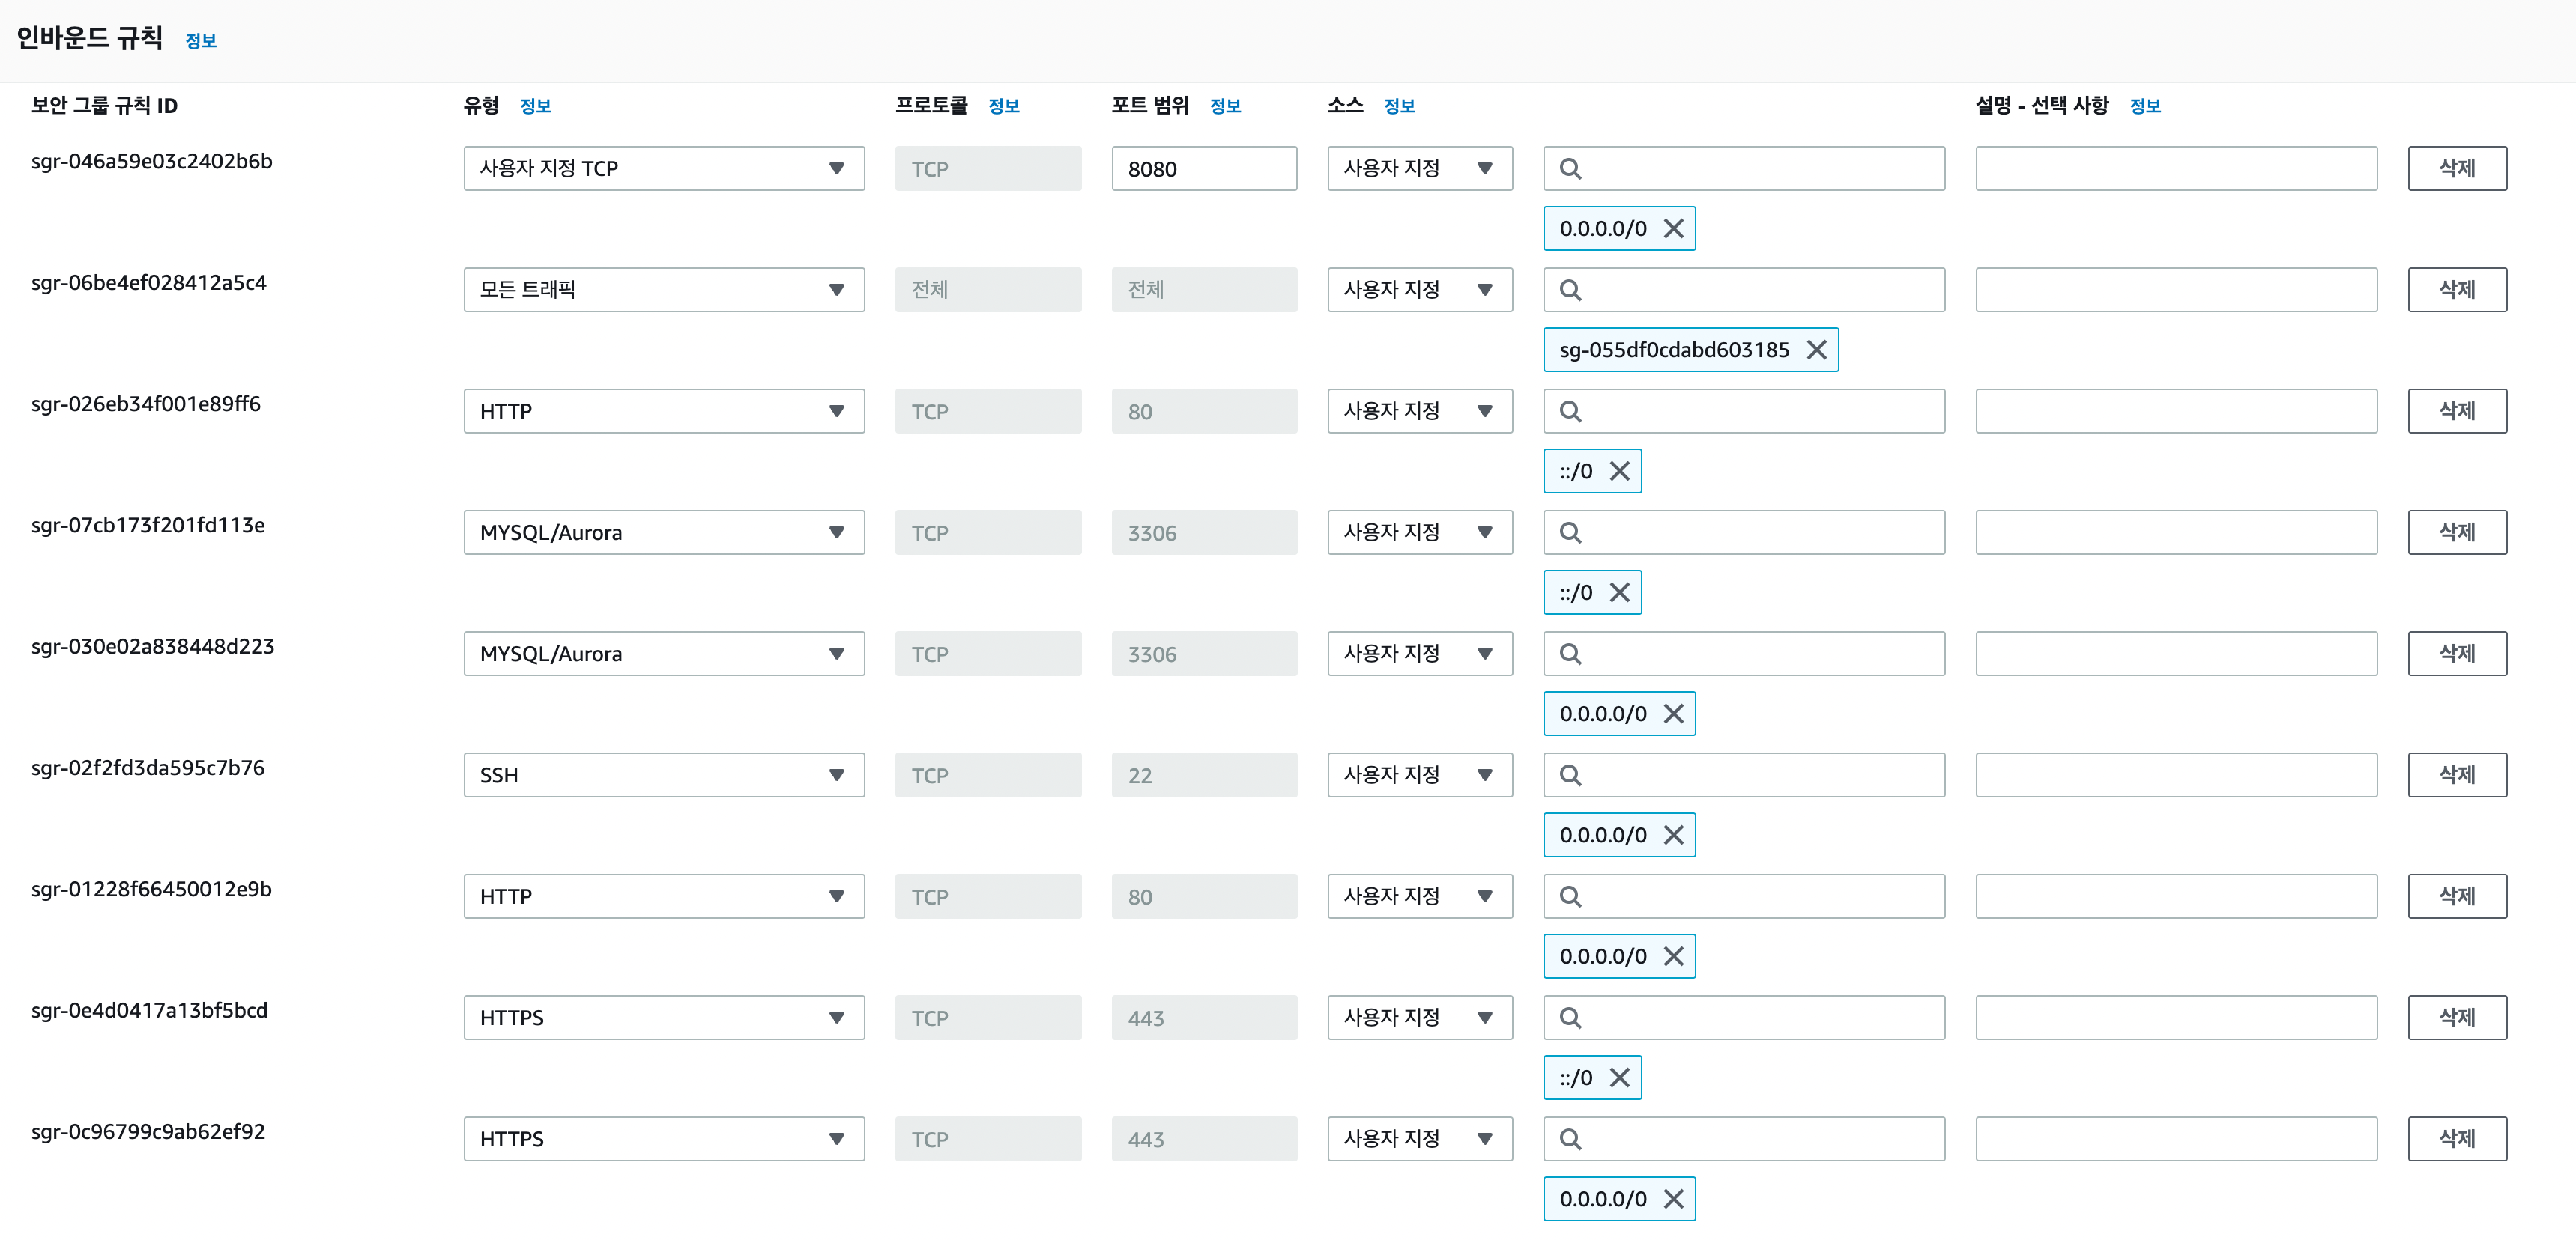Remove the 0.0.0.0/0 tag from the SSH rule
Viewport: 2576px width, 1240px height.
click(x=1673, y=836)
